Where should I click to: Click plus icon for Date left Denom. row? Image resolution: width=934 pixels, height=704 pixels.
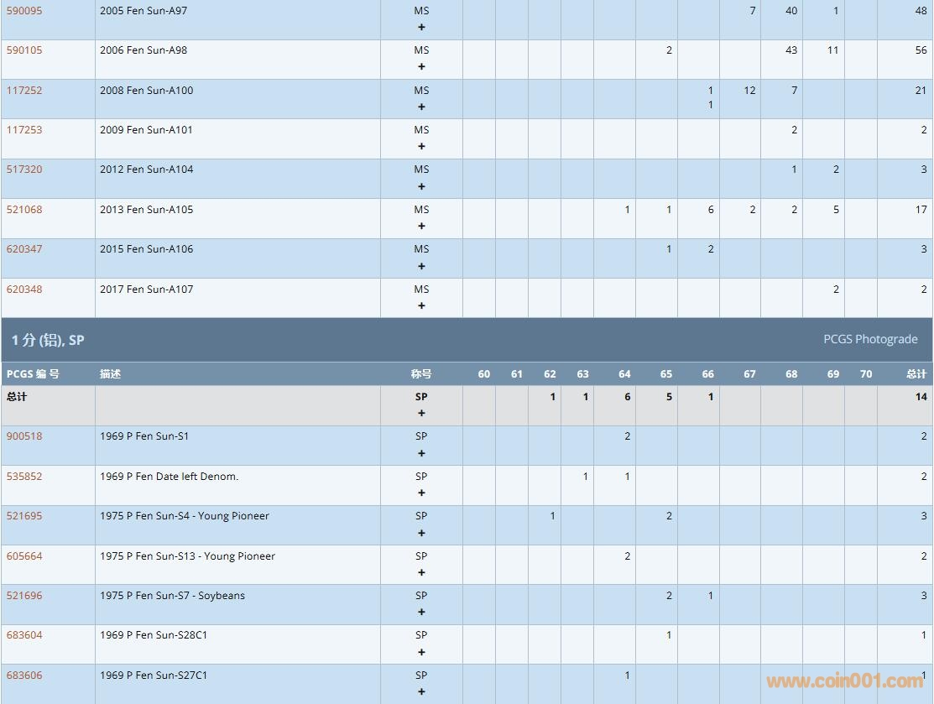421,493
